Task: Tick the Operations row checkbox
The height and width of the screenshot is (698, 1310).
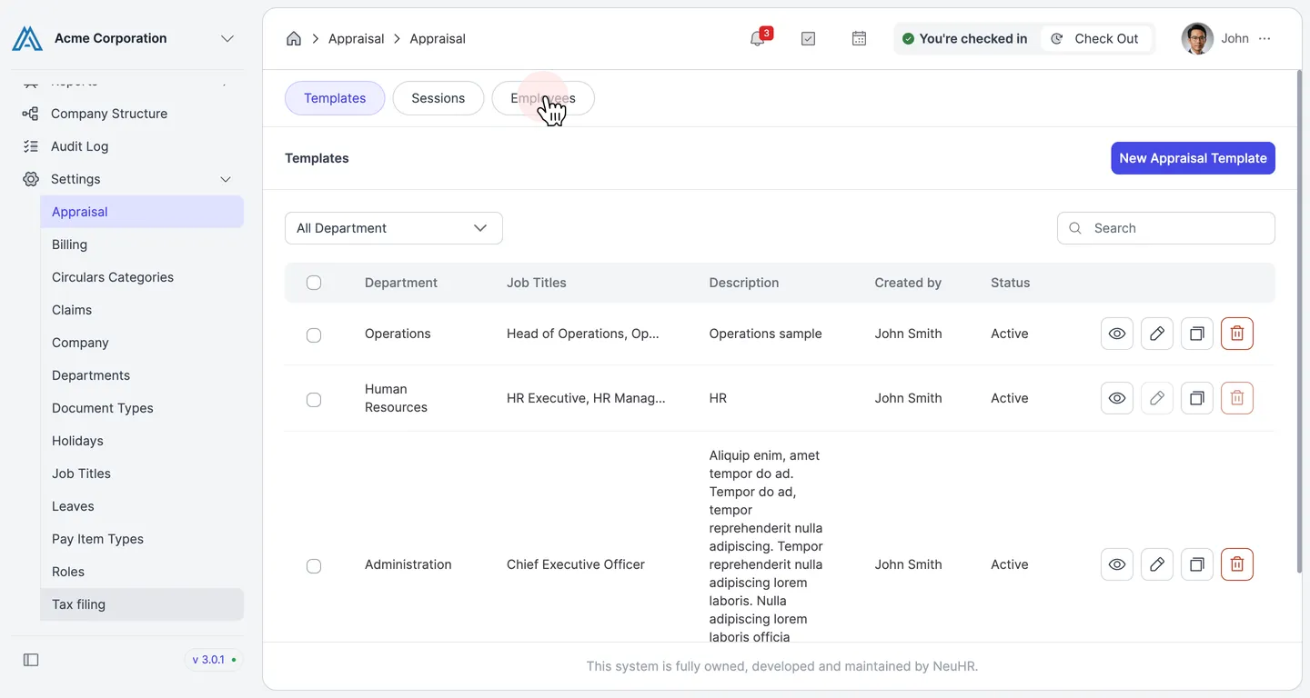Action: (x=314, y=335)
